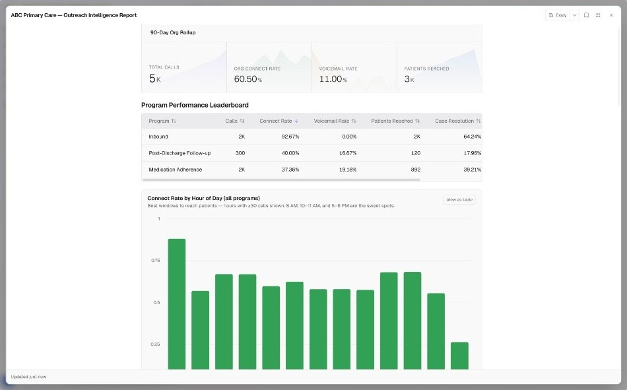Select the Post-Discharge Follow-up row
This screenshot has height=390, width=627.
coord(312,153)
